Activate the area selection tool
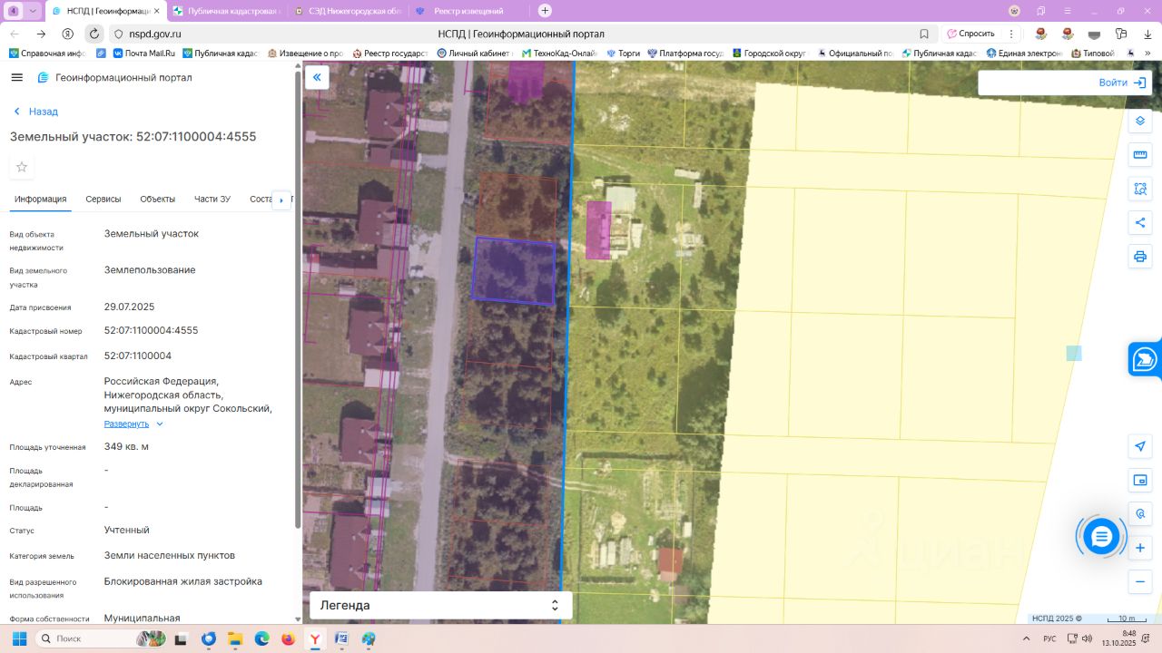 pyautogui.click(x=1141, y=189)
